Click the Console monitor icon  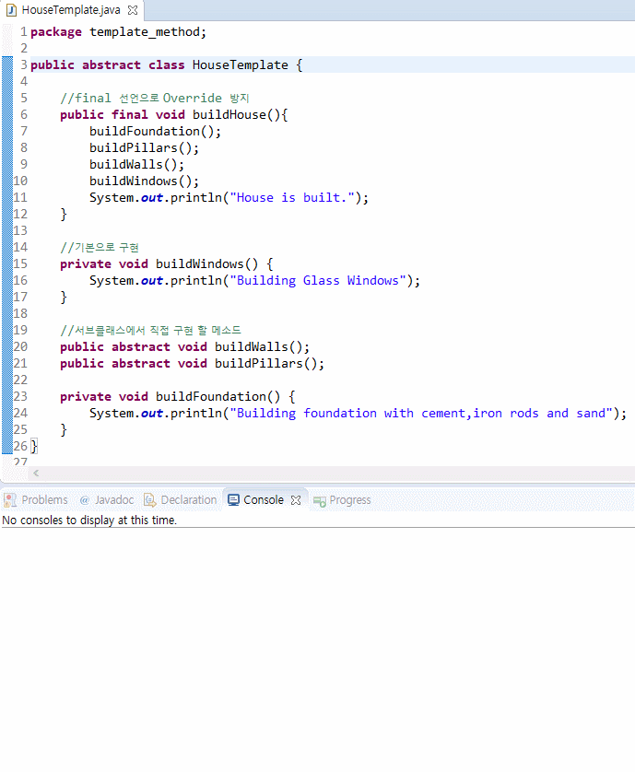point(233,500)
